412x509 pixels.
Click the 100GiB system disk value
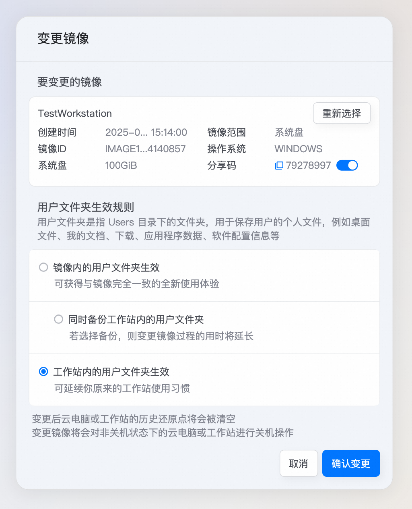click(x=121, y=166)
